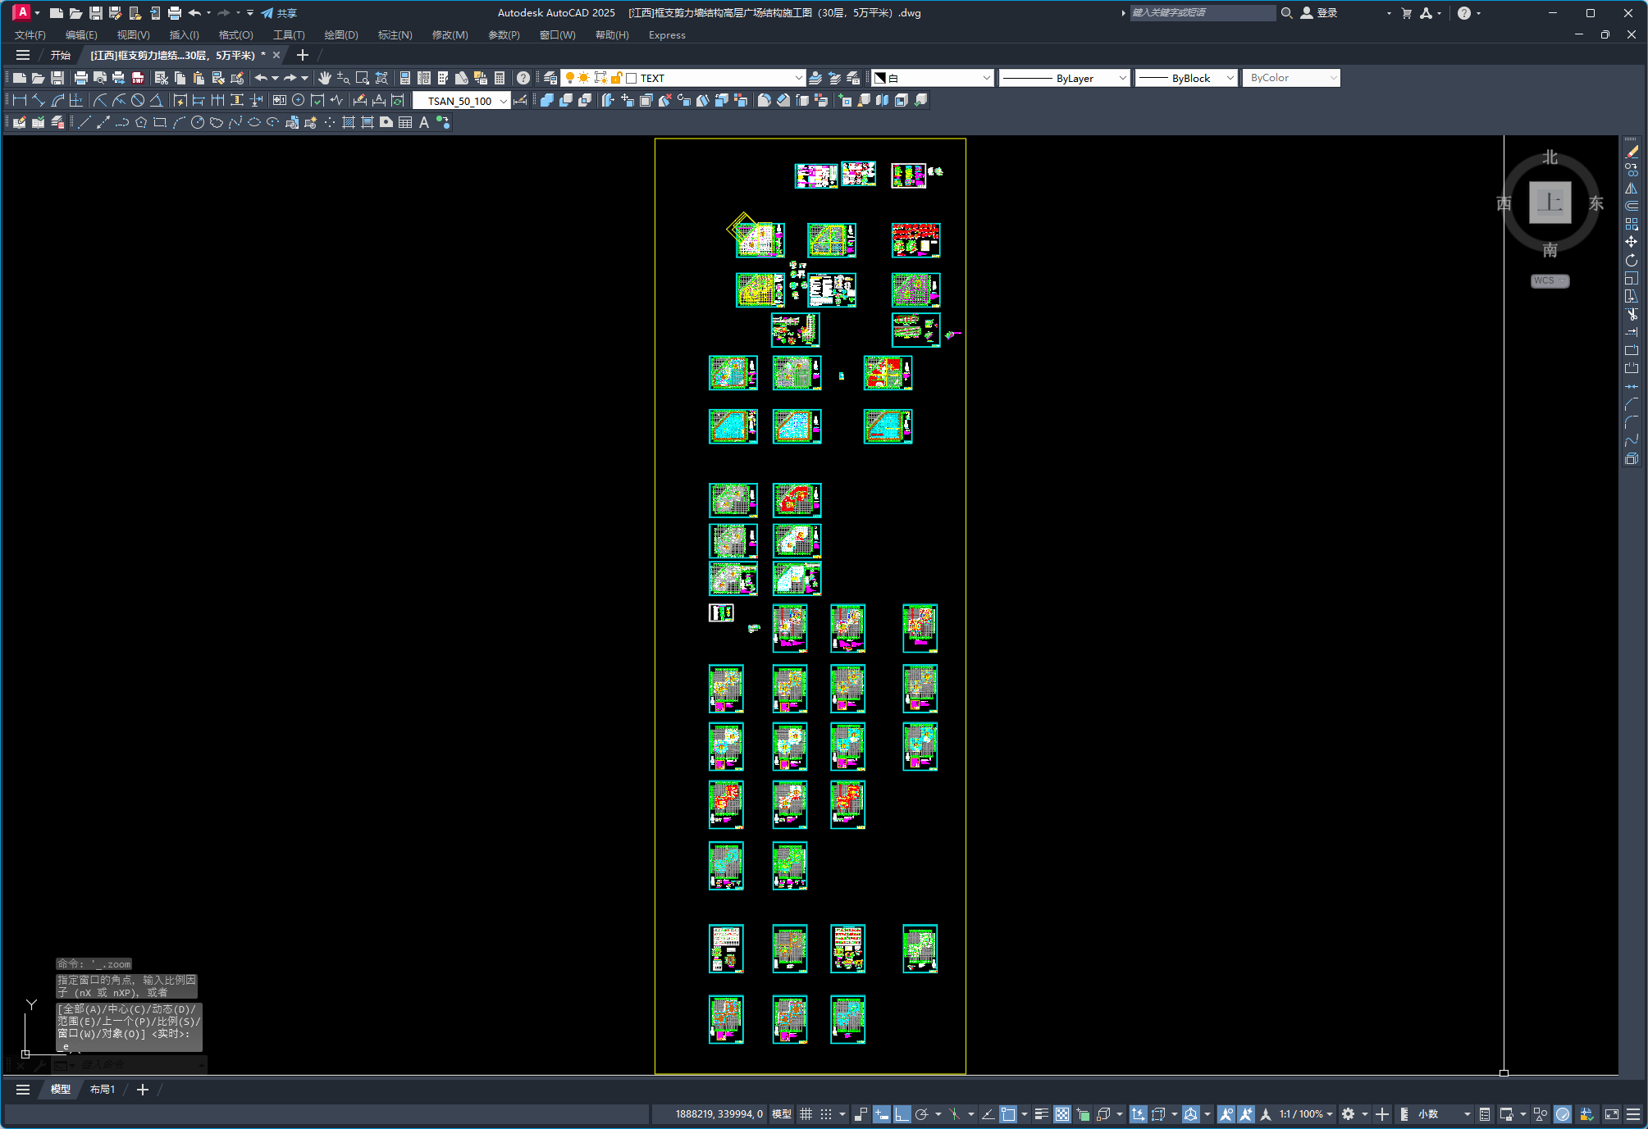
Task: Select the Multiline Text A tool
Action: pos(424,122)
